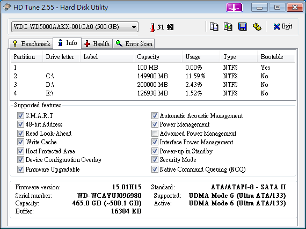Screen dimensions: 306x229
Task: Toggle the S.M.A.R.T checkbox
Action: (20, 115)
